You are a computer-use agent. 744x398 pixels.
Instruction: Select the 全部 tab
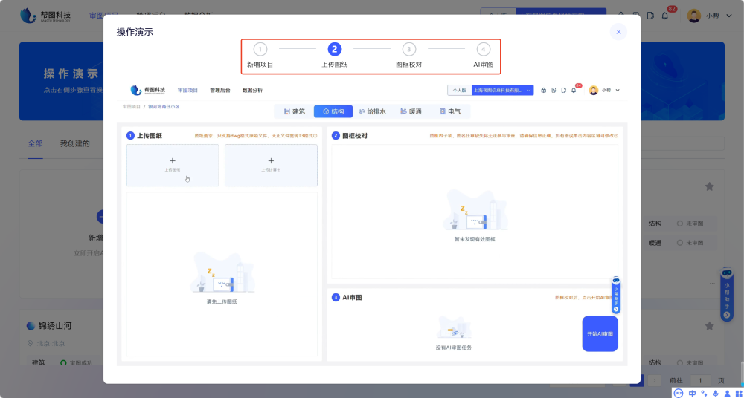[35, 143]
